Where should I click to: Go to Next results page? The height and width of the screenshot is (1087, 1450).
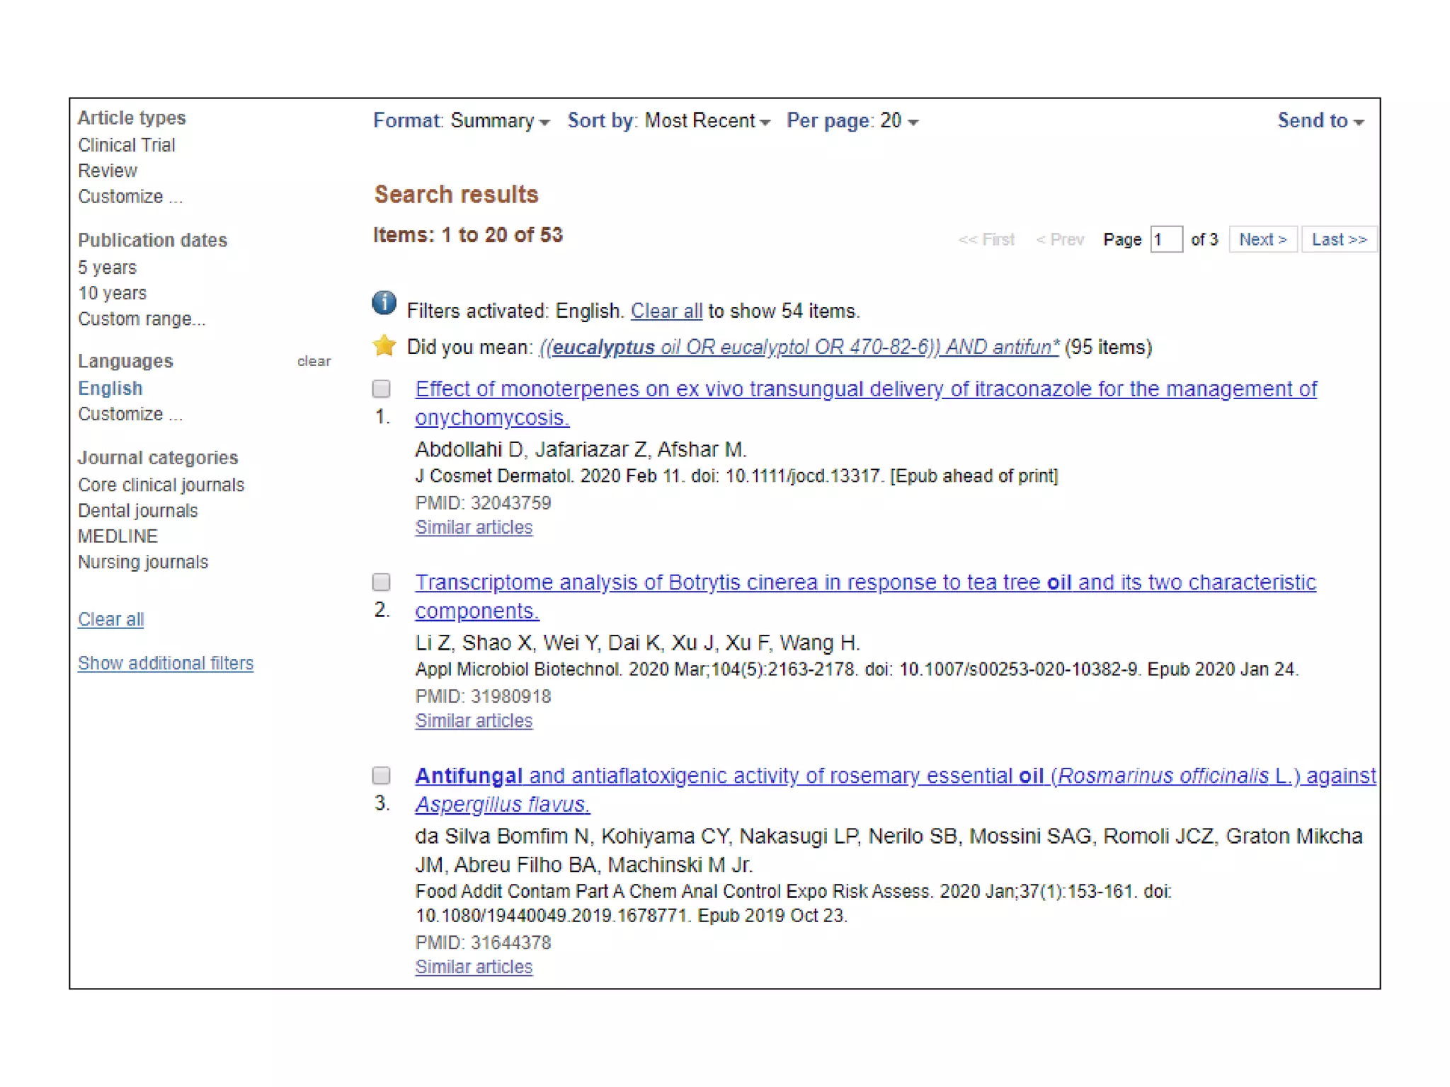point(1262,239)
